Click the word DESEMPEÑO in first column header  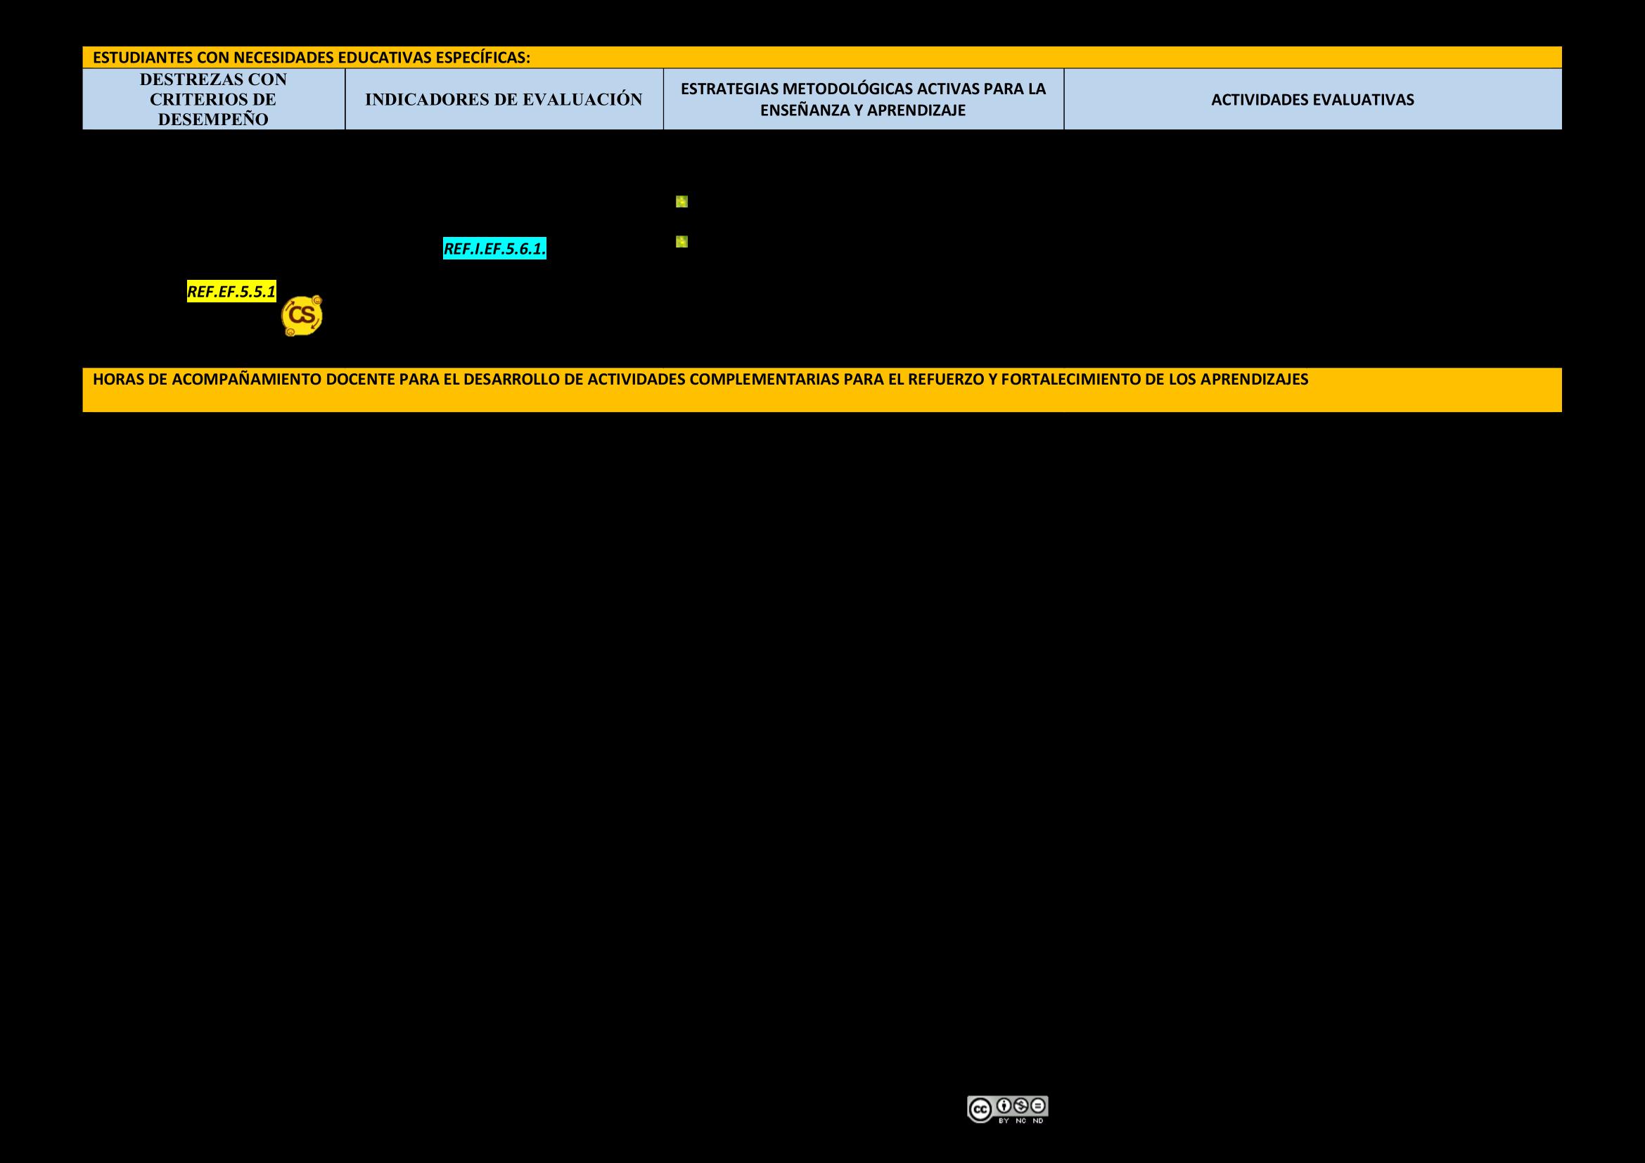coord(213,120)
